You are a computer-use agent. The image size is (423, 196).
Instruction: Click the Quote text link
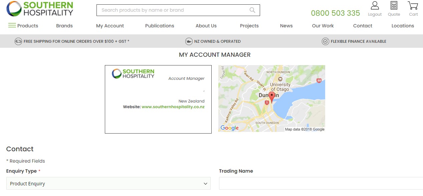pos(394,14)
